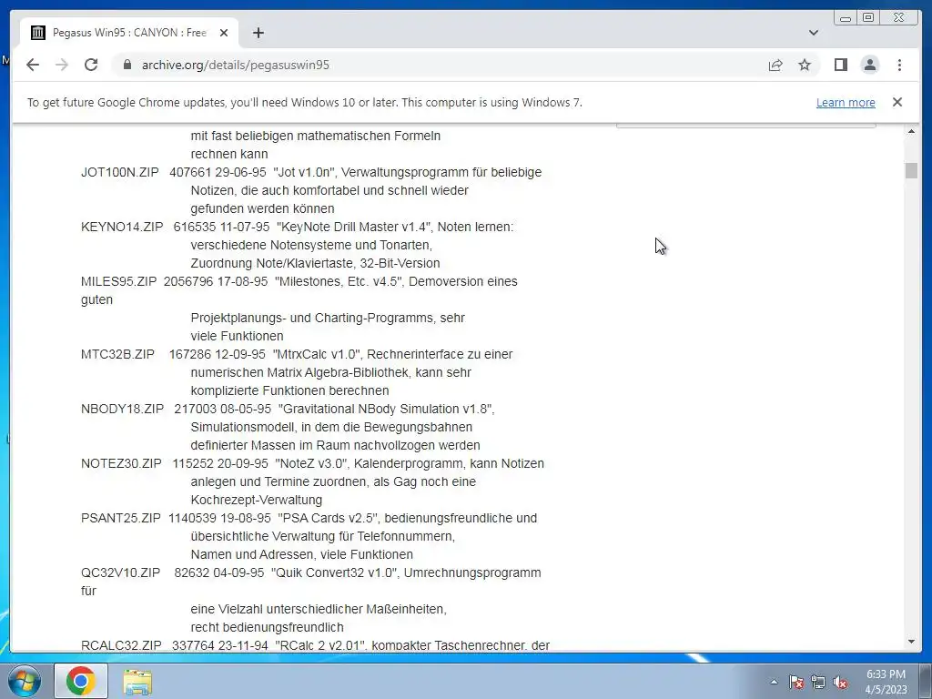932x699 pixels.
Task: Click Chrome icon in the taskbar
Action: click(81, 681)
